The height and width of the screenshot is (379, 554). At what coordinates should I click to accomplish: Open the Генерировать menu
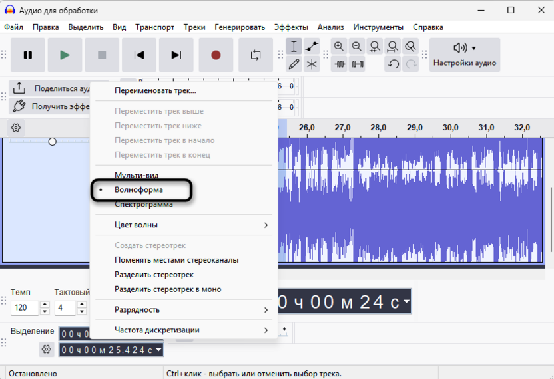[240, 27]
